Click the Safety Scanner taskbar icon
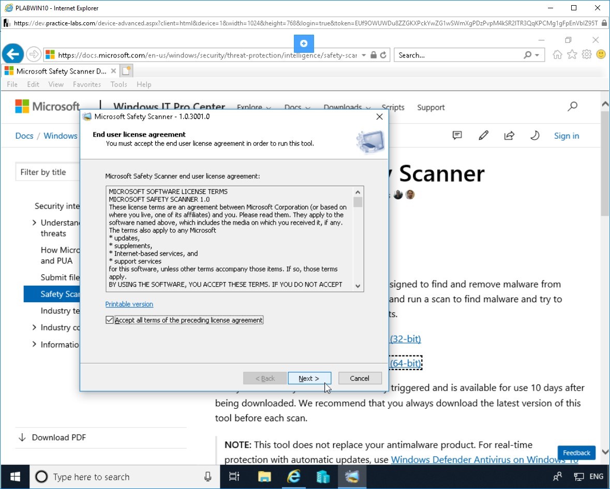Viewport: 610px width, 489px height. 352,477
